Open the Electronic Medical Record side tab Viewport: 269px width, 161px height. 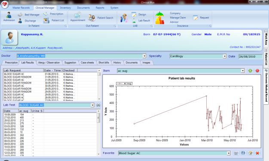coord(266,86)
